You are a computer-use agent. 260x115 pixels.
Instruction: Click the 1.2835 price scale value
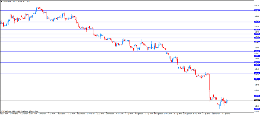click(257, 112)
